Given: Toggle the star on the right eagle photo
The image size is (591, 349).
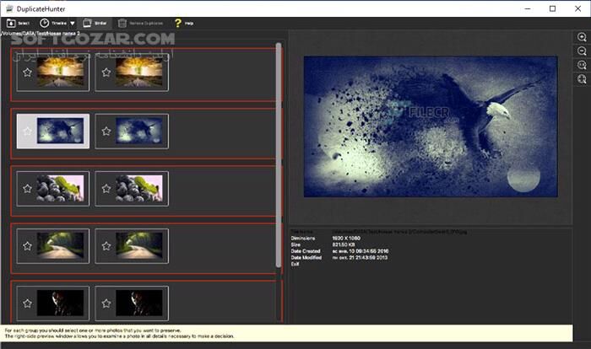Looking at the screenshot, I should point(106,132).
